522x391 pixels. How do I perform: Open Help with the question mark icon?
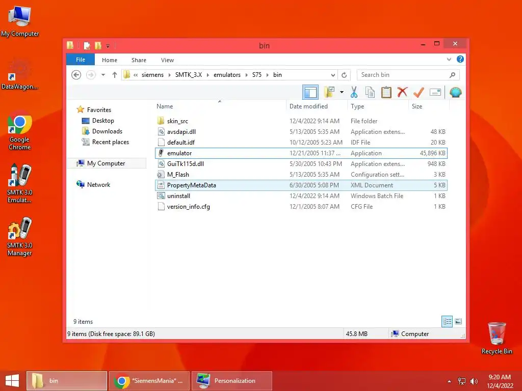[x=460, y=59]
